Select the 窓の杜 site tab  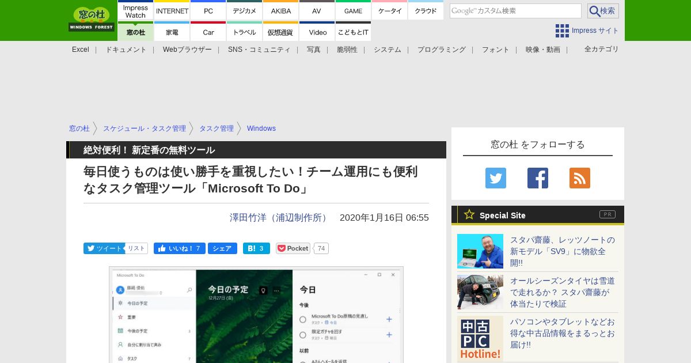click(x=135, y=32)
